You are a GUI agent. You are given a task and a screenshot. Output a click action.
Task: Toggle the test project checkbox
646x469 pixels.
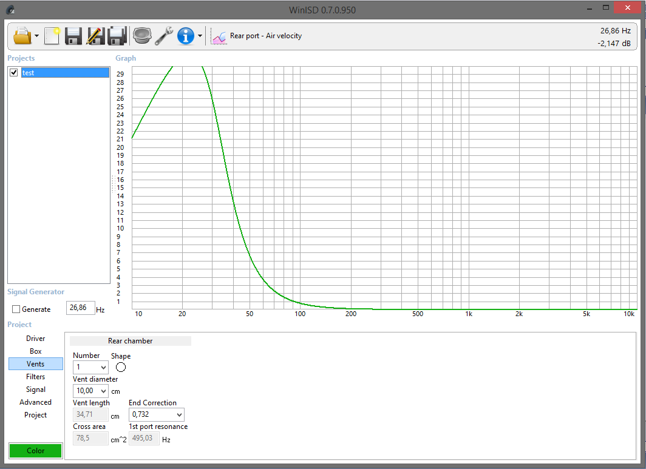tap(13, 72)
